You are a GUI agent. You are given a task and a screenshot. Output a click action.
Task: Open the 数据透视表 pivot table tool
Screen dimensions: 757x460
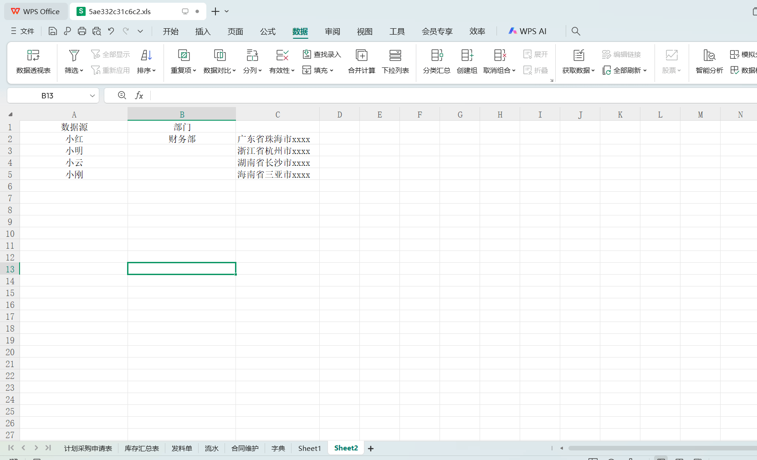pyautogui.click(x=32, y=61)
